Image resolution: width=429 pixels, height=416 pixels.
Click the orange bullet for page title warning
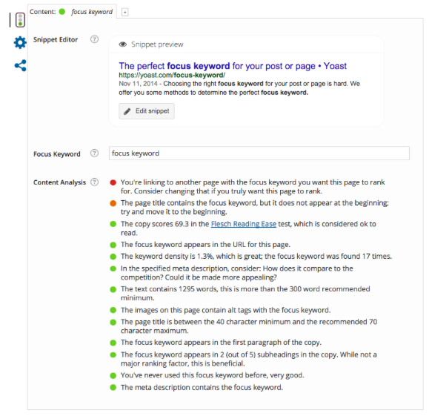click(x=113, y=203)
